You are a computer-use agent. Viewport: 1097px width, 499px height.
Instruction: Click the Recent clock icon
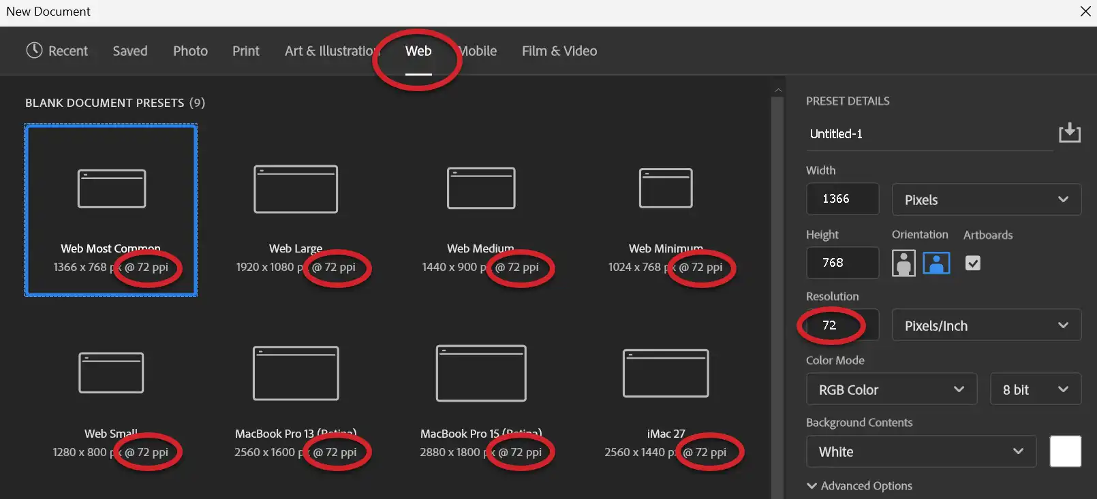[x=34, y=50]
